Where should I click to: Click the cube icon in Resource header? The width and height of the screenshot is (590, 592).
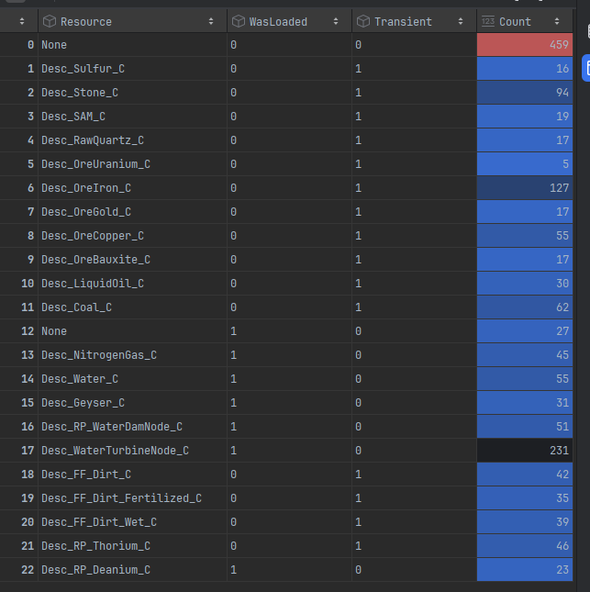(50, 21)
